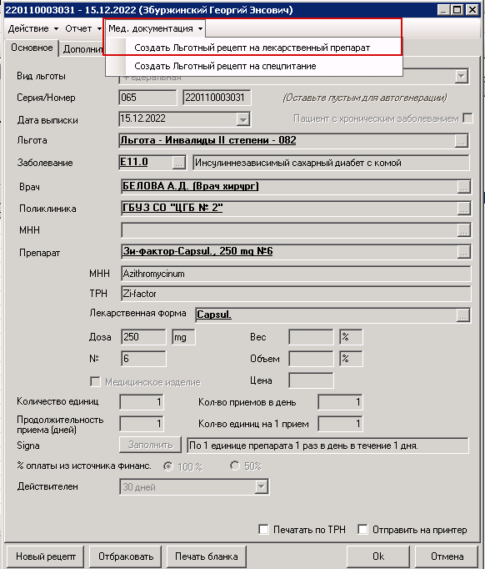
Task: Open the Лекарственная форма lookup ellipsis button
Action: tap(462, 315)
